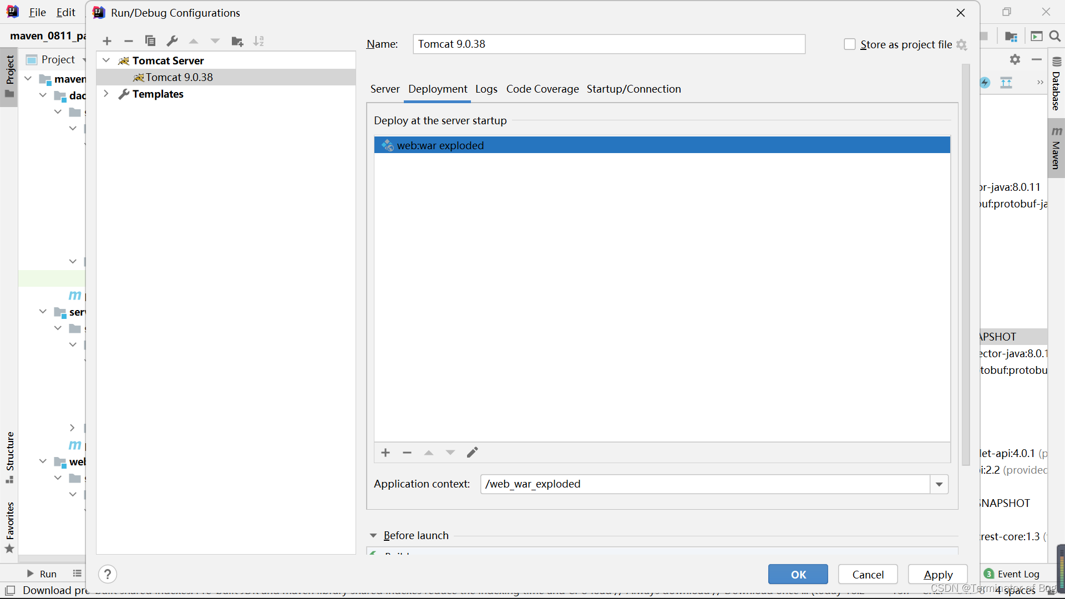Open the Project tool window sidebar tab
The image size is (1065, 599).
pyautogui.click(x=9, y=76)
